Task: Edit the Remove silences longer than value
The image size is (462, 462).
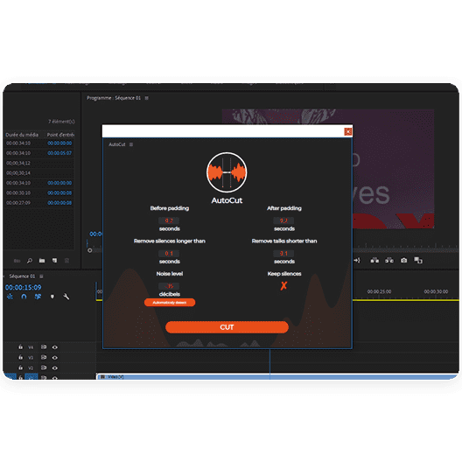Action: pos(169,254)
